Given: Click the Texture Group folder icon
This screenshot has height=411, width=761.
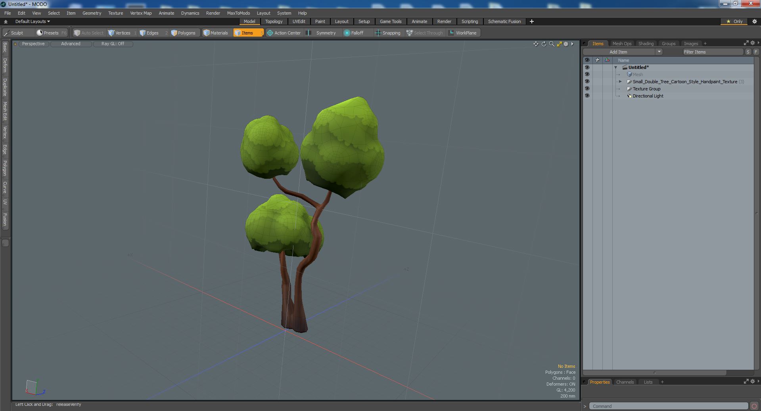Looking at the screenshot, I should click(629, 89).
